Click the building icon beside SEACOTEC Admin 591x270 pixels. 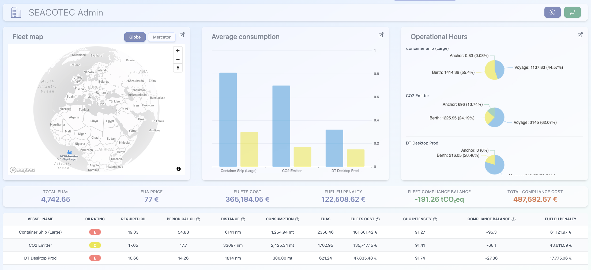tap(16, 12)
